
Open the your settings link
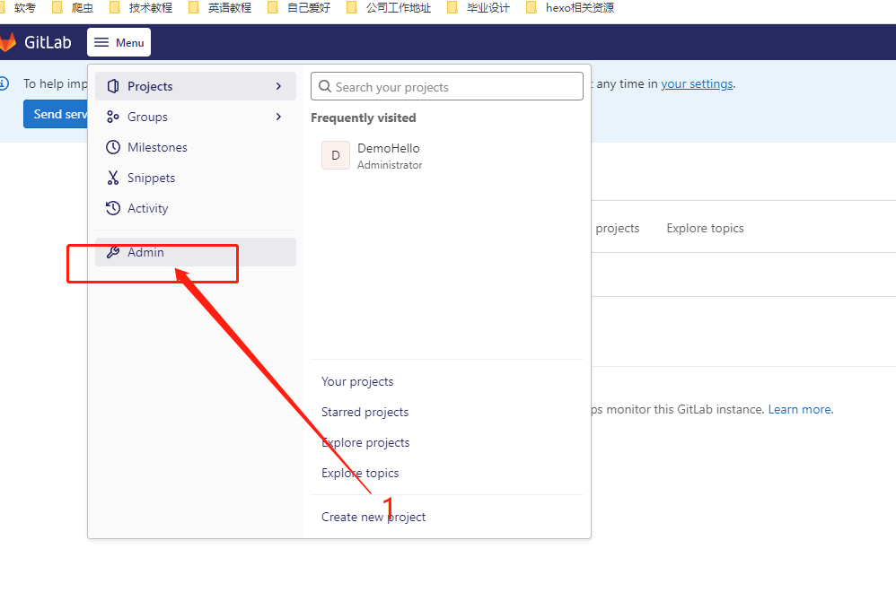coord(697,84)
